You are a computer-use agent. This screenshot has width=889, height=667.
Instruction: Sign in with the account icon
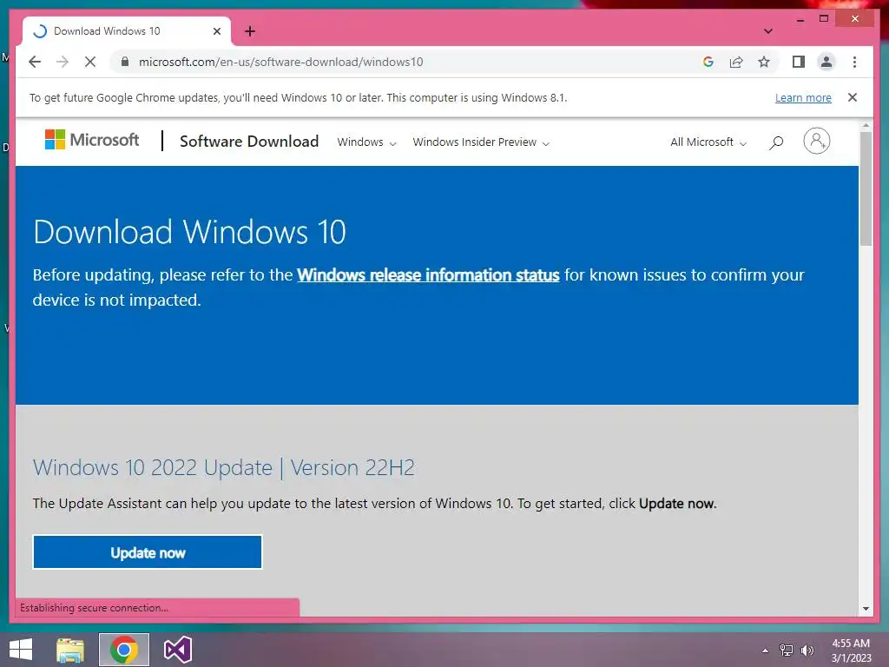pyautogui.click(x=816, y=141)
